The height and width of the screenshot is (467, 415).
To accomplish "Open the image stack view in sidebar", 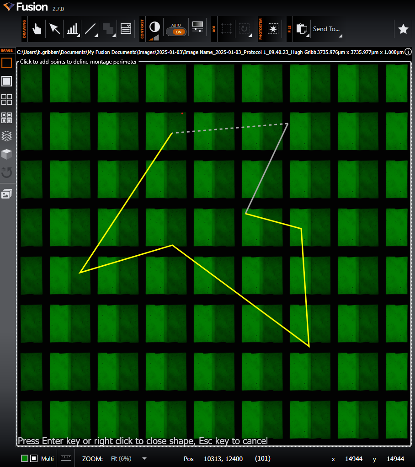I will coord(7,136).
